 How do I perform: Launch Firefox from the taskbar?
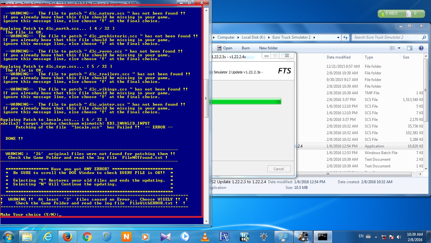[x=68, y=237]
